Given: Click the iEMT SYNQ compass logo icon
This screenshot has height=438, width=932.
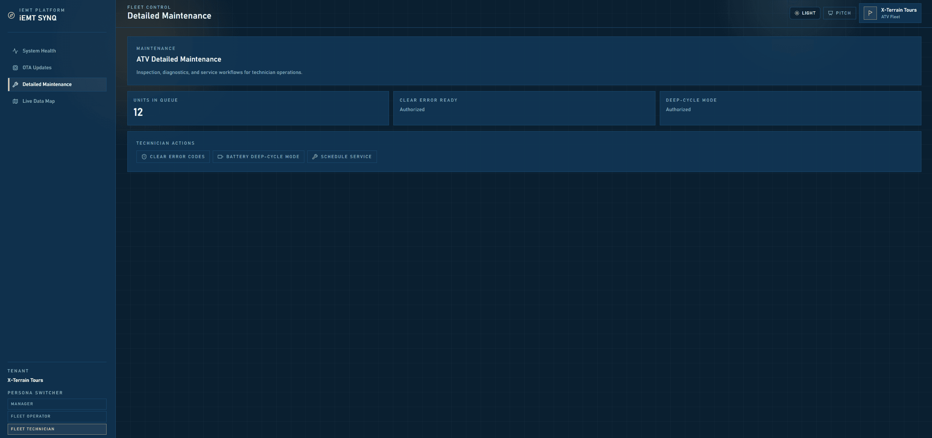Looking at the screenshot, I should [11, 15].
